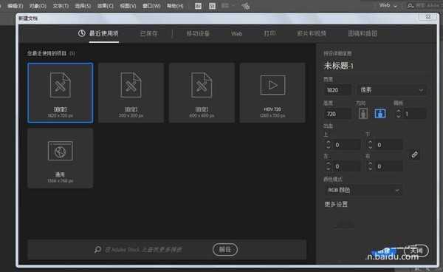Open the 胶片和视频 tab
This screenshot has height=272, width=443.
pos(312,33)
